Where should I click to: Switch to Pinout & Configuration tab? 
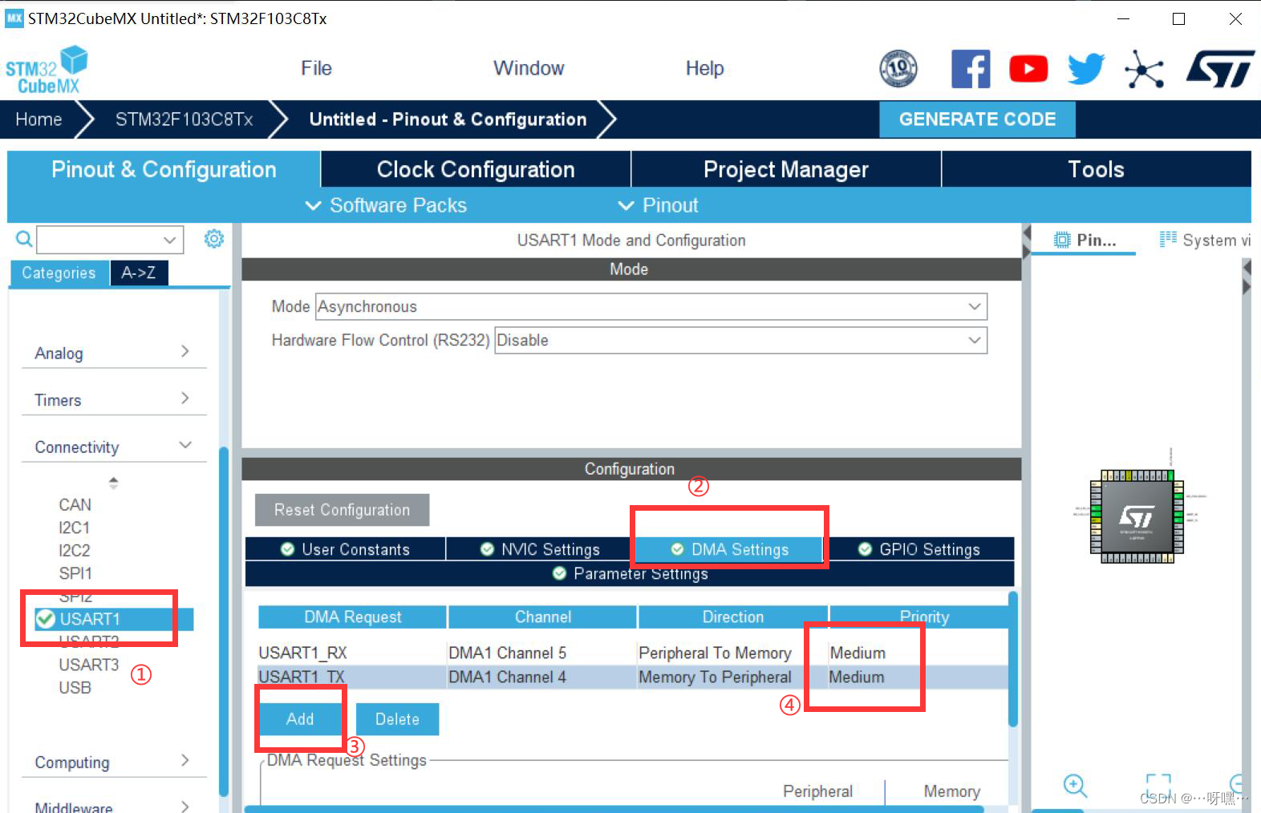pyautogui.click(x=164, y=169)
